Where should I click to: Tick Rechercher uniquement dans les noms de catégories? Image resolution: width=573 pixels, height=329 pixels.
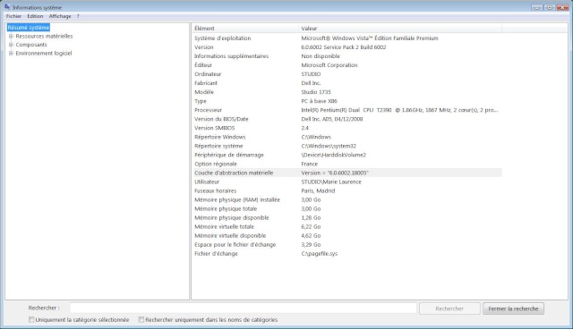point(141,319)
